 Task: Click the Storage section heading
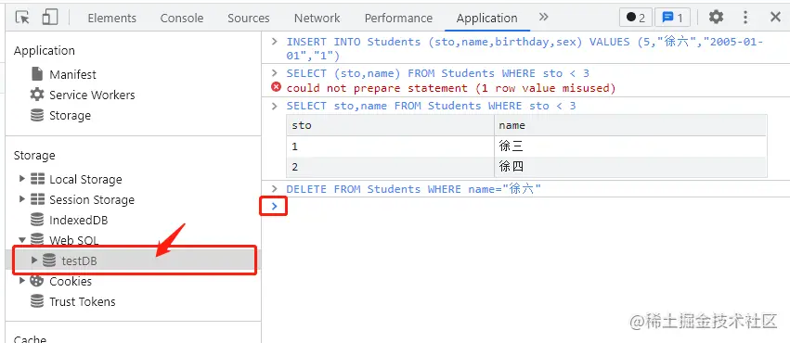34,156
